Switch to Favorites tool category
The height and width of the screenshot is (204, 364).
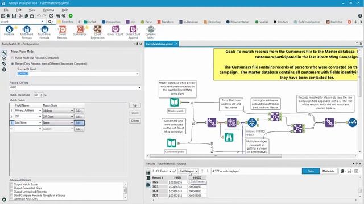(65, 22)
